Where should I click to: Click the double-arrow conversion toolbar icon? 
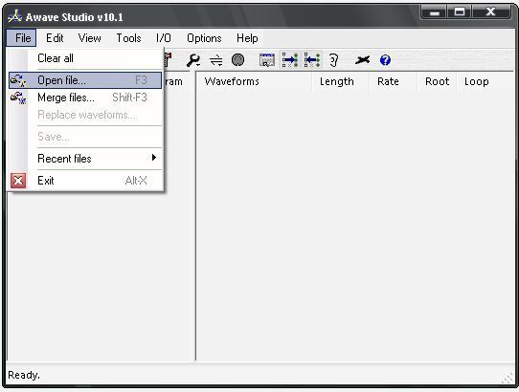click(x=216, y=60)
